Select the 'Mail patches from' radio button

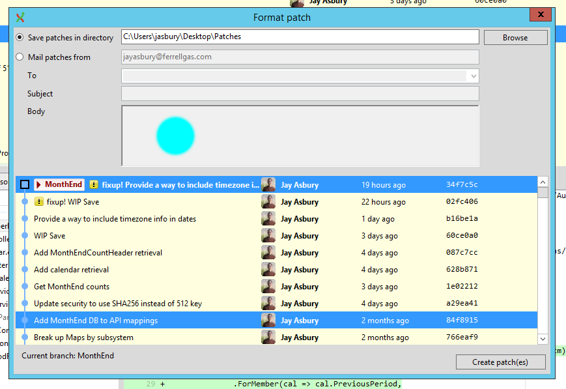click(19, 57)
